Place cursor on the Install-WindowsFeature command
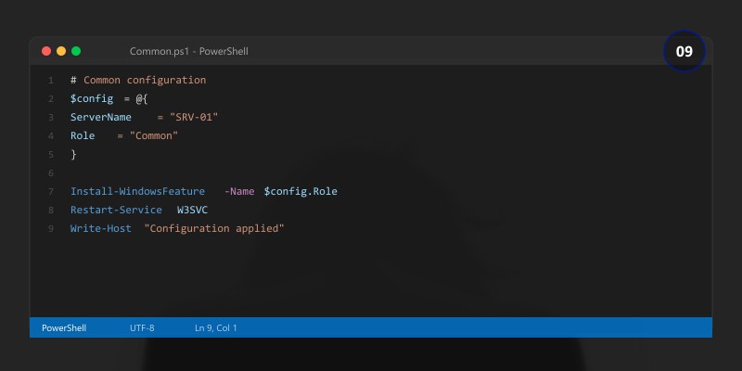The width and height of the screenshot is (742, 371). click(x=137, y=191)
